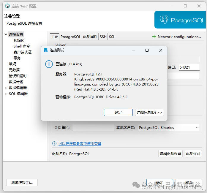The image size is (207, 193).
Task: Switch to the PostgreSQL tab
Action: pyautogui.click(x=71, y=37)
